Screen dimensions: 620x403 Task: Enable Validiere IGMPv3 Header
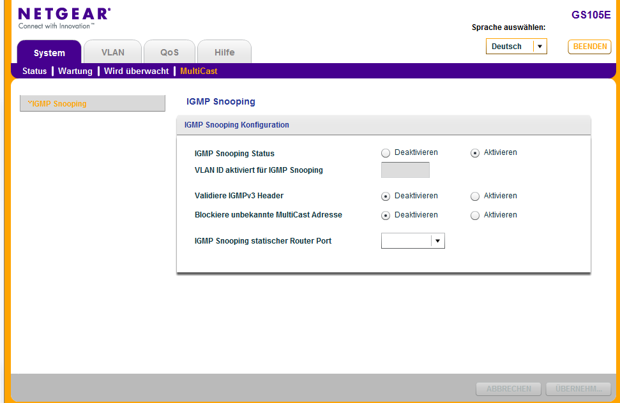pos(475,196)
